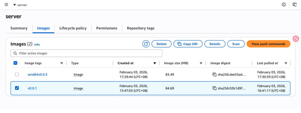The image size is (301, 113).
Task: Open the v0.0.1 image tag link
Action: tap(32, 88)
